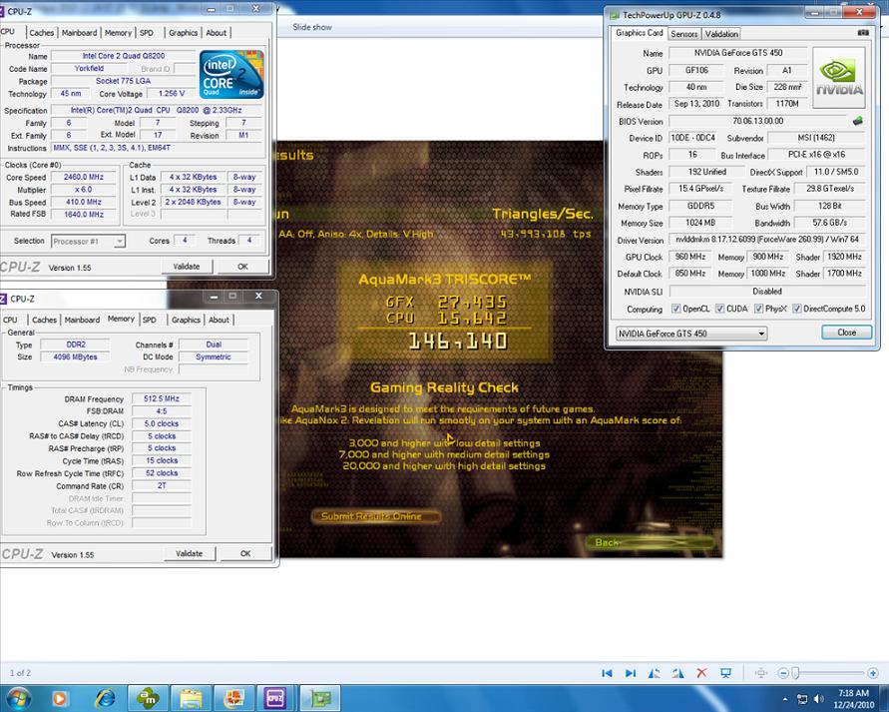This screenshot has height=712, width=889.
Task: Open the Windows Start menu orb
Action: point(18,698)
